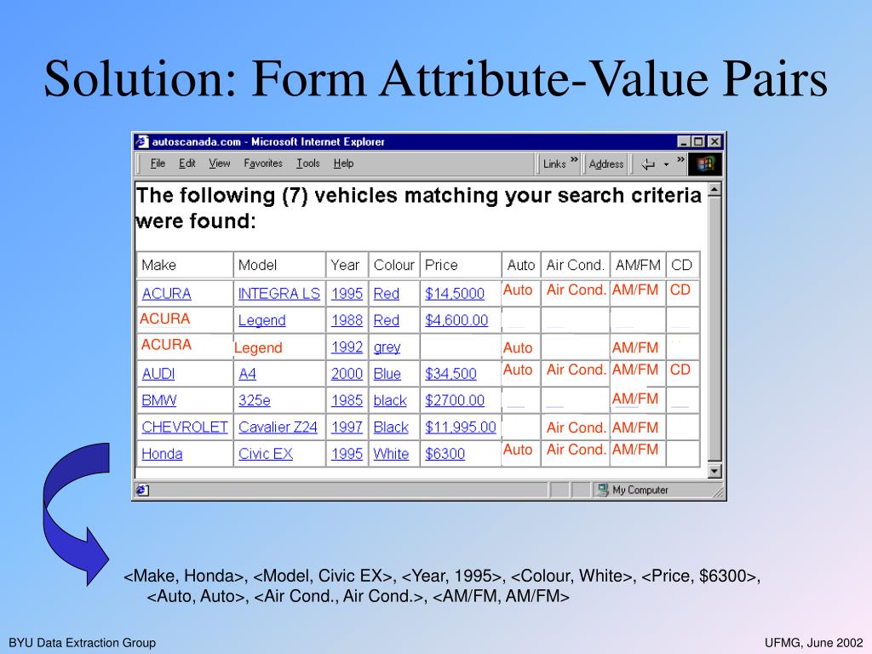Click the Back arrow icon
Screen dimensions: 872x654
point(648,164)
